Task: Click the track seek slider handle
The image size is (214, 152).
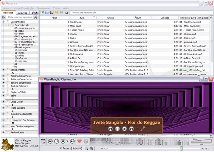Action: (x=181, y=148)
